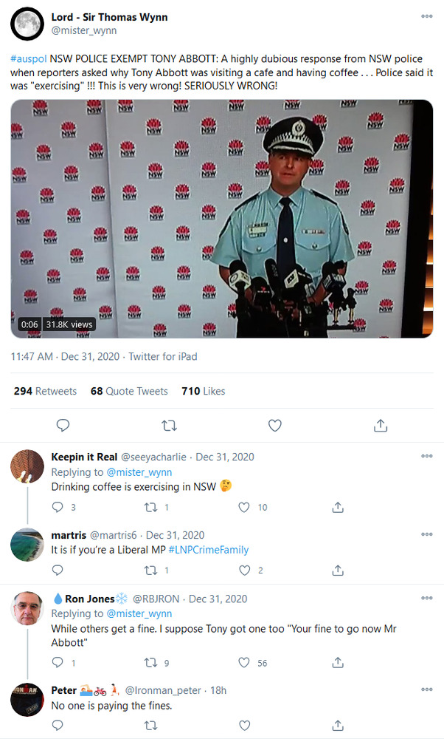
Task: Open the #auspol hashtag
Action: 28,57
